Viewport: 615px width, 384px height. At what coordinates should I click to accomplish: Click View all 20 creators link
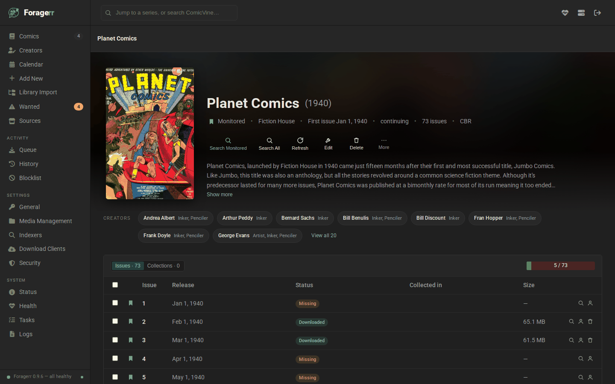coord(324,236)
